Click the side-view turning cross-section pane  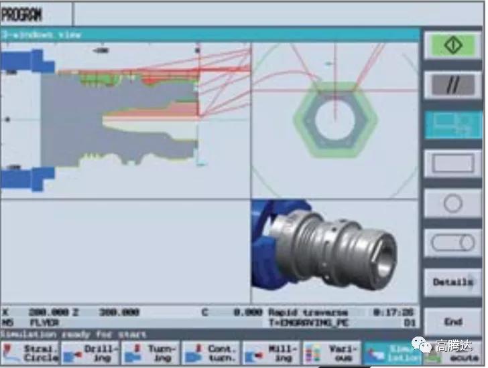coord(127,120)
